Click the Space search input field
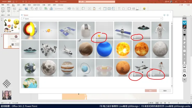The width and height of the screenshot is (192, 108). (x=92, y=19)
